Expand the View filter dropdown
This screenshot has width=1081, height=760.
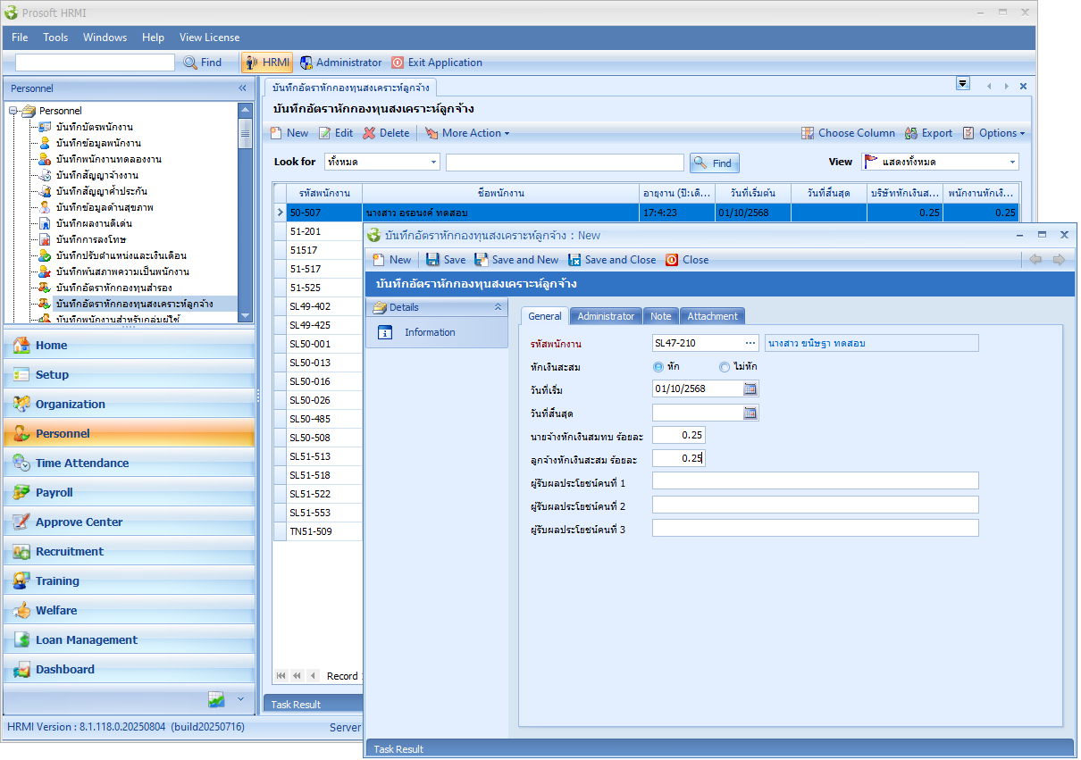pyautogui.click(x=1012, y=163)
